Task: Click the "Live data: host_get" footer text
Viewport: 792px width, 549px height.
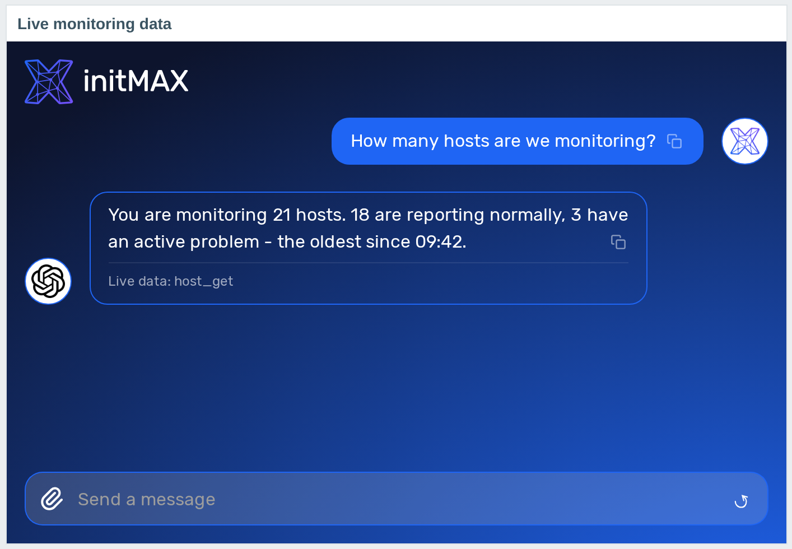Action: [170, 281]
